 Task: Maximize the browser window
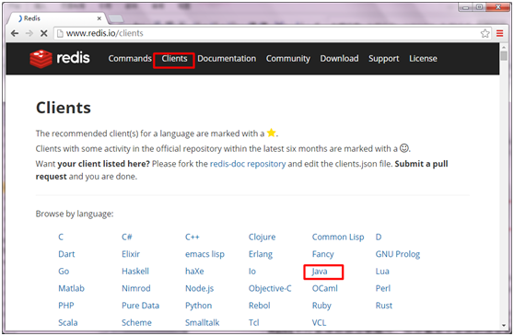[479, 6]
